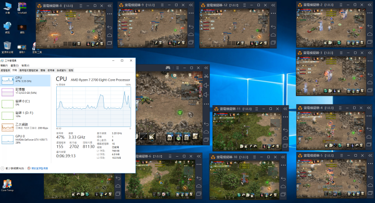Click AMD Ryzen 7 2700 processor name text
Screen dimensions: 375x203
click(101, 80)
